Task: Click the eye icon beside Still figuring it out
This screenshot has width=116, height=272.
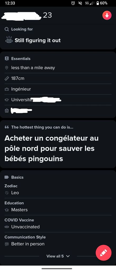Action: point(9,40)
